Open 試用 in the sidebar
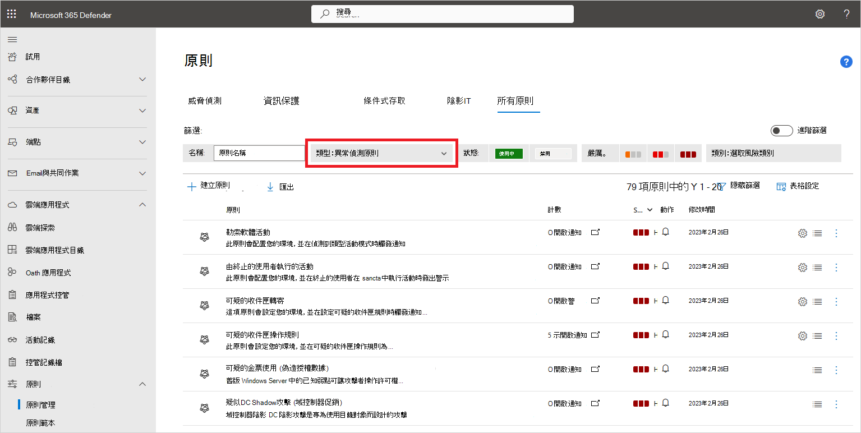The width and height of the screenshot is (861, 433). [x=33, y=57]
